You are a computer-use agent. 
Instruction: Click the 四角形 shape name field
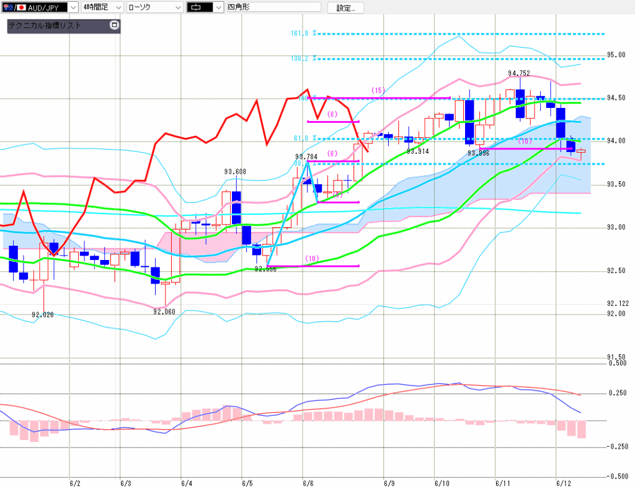point(273,7)
